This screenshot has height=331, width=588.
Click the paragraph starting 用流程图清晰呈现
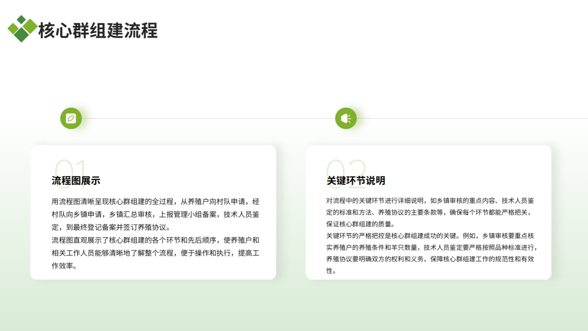click(156, 215)
